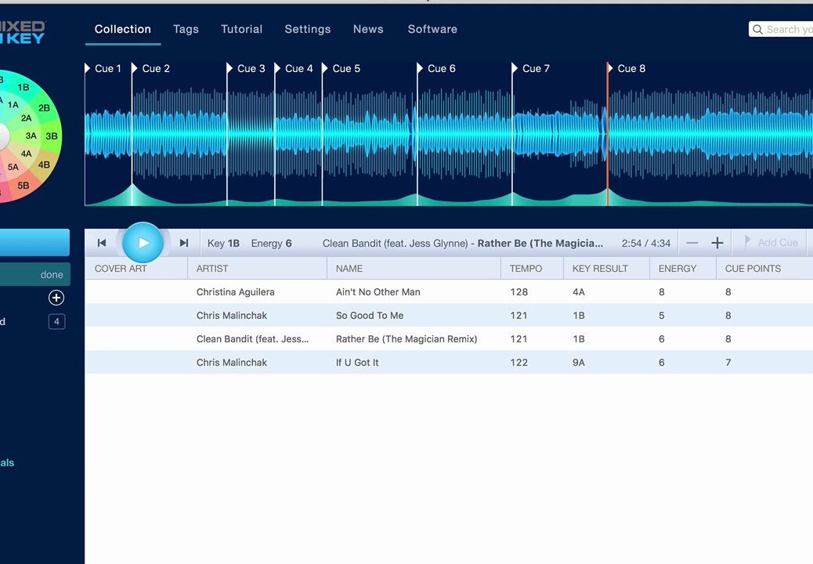Select 2B on the Camelot wheel
Viewport: 813px width, 564px height.
point(44,108)
